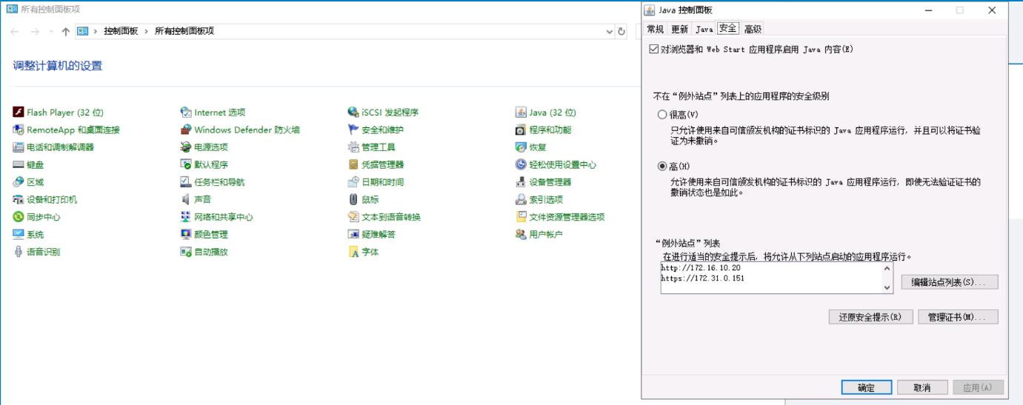Select the 高(H) security radio button
Image resolution: width=1023 pixels, height=405 pixels.
click(662, 167)
